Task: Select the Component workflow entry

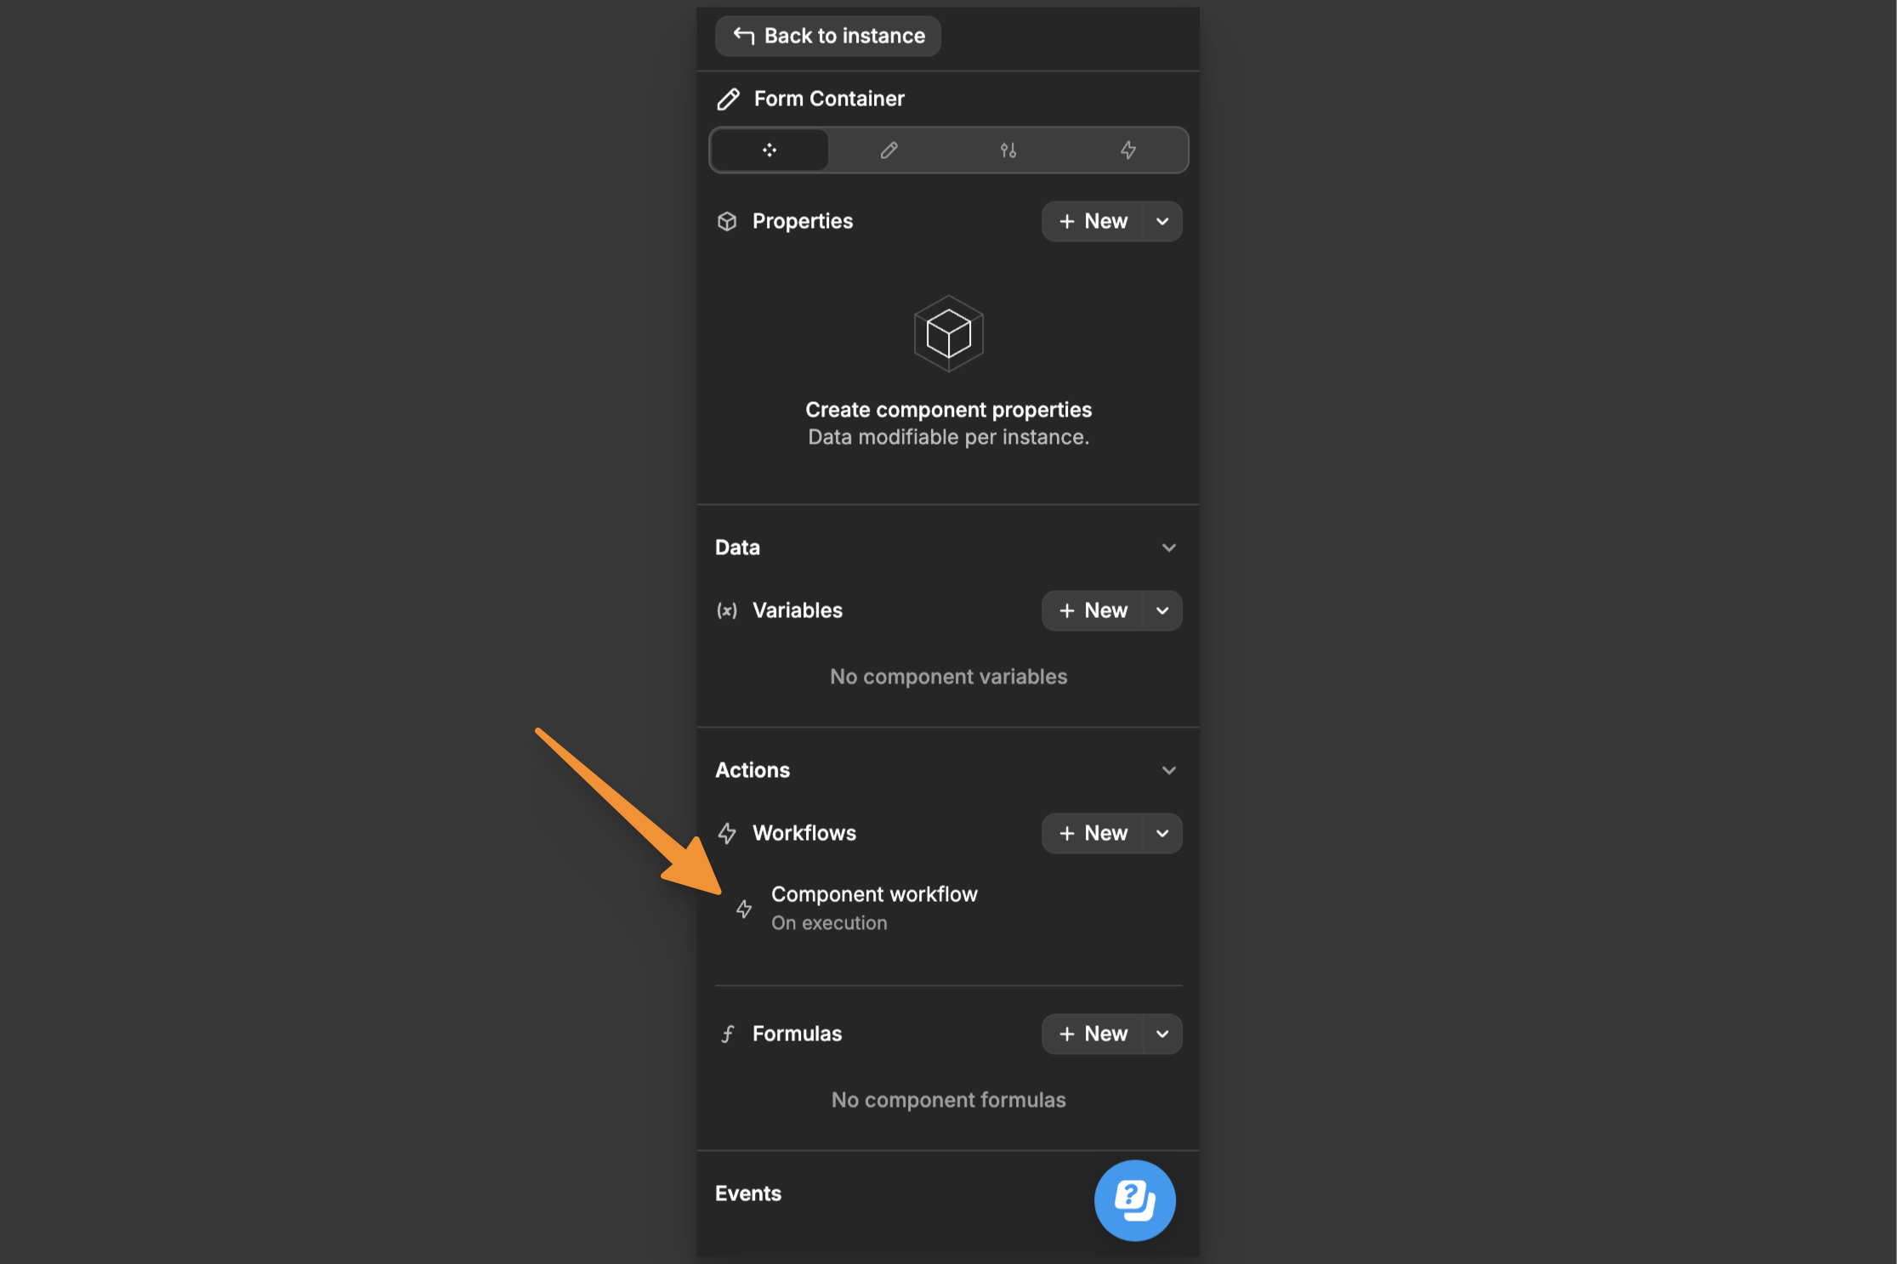Action: click(x=874, y=908)
